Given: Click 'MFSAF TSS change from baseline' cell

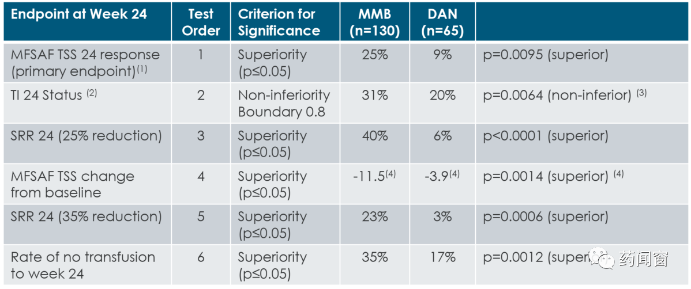Looking at the screenshot, I should click(x=72, y=184).
